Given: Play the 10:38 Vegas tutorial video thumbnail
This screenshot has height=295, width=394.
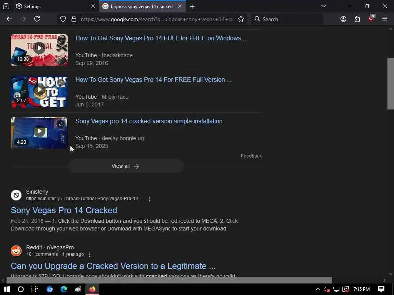Looking at the screenshot, I should (x=39, y=50).
